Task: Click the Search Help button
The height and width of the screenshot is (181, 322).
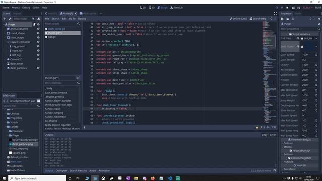Action: coord(258,19)
